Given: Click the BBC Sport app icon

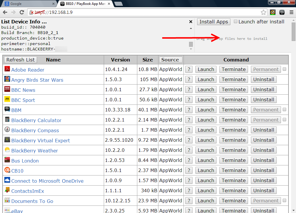Looking at the screenshot, I should [x=7, y=99].
